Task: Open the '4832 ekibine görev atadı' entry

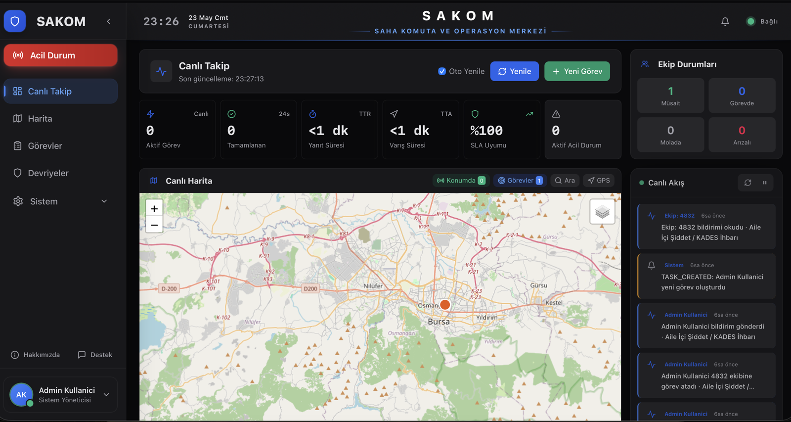Action: click(706, 375)
